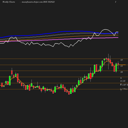The width and height of the screenshot is (128, 128).
Task: Click the price axis label "10"
Action: point(122,72)
